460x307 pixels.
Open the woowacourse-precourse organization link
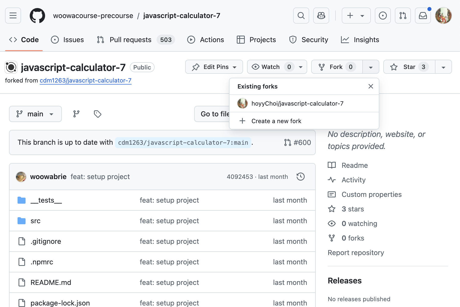pyautogui.click(x=93, y=16)
